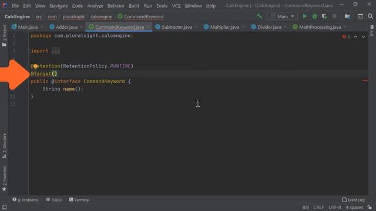This screenshot has width=376, height=211.
Task: Open the Event Log
Action: [353, 200]
